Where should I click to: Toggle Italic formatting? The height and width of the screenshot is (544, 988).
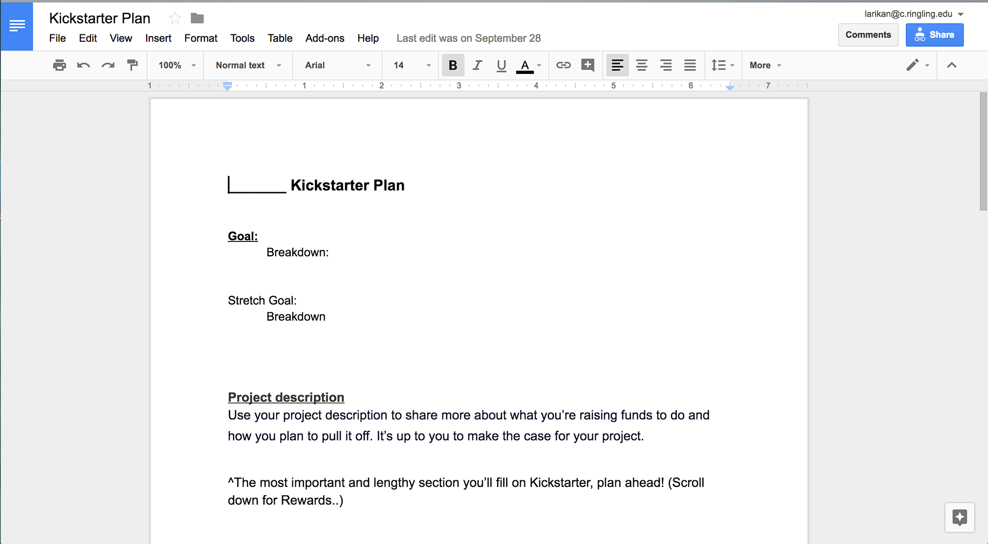[477, 65]
